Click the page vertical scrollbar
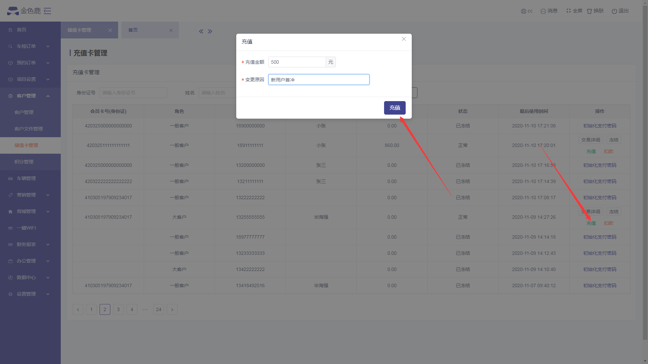The width and height of the screenshot is (648, 364). coord(645,172)
